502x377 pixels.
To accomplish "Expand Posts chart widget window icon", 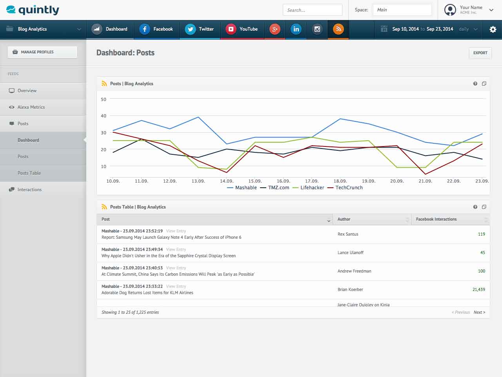I will [x=484, y=84].
